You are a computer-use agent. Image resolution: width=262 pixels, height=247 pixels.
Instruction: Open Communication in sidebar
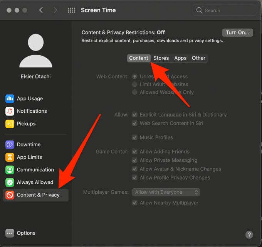[x=35, y=170]
